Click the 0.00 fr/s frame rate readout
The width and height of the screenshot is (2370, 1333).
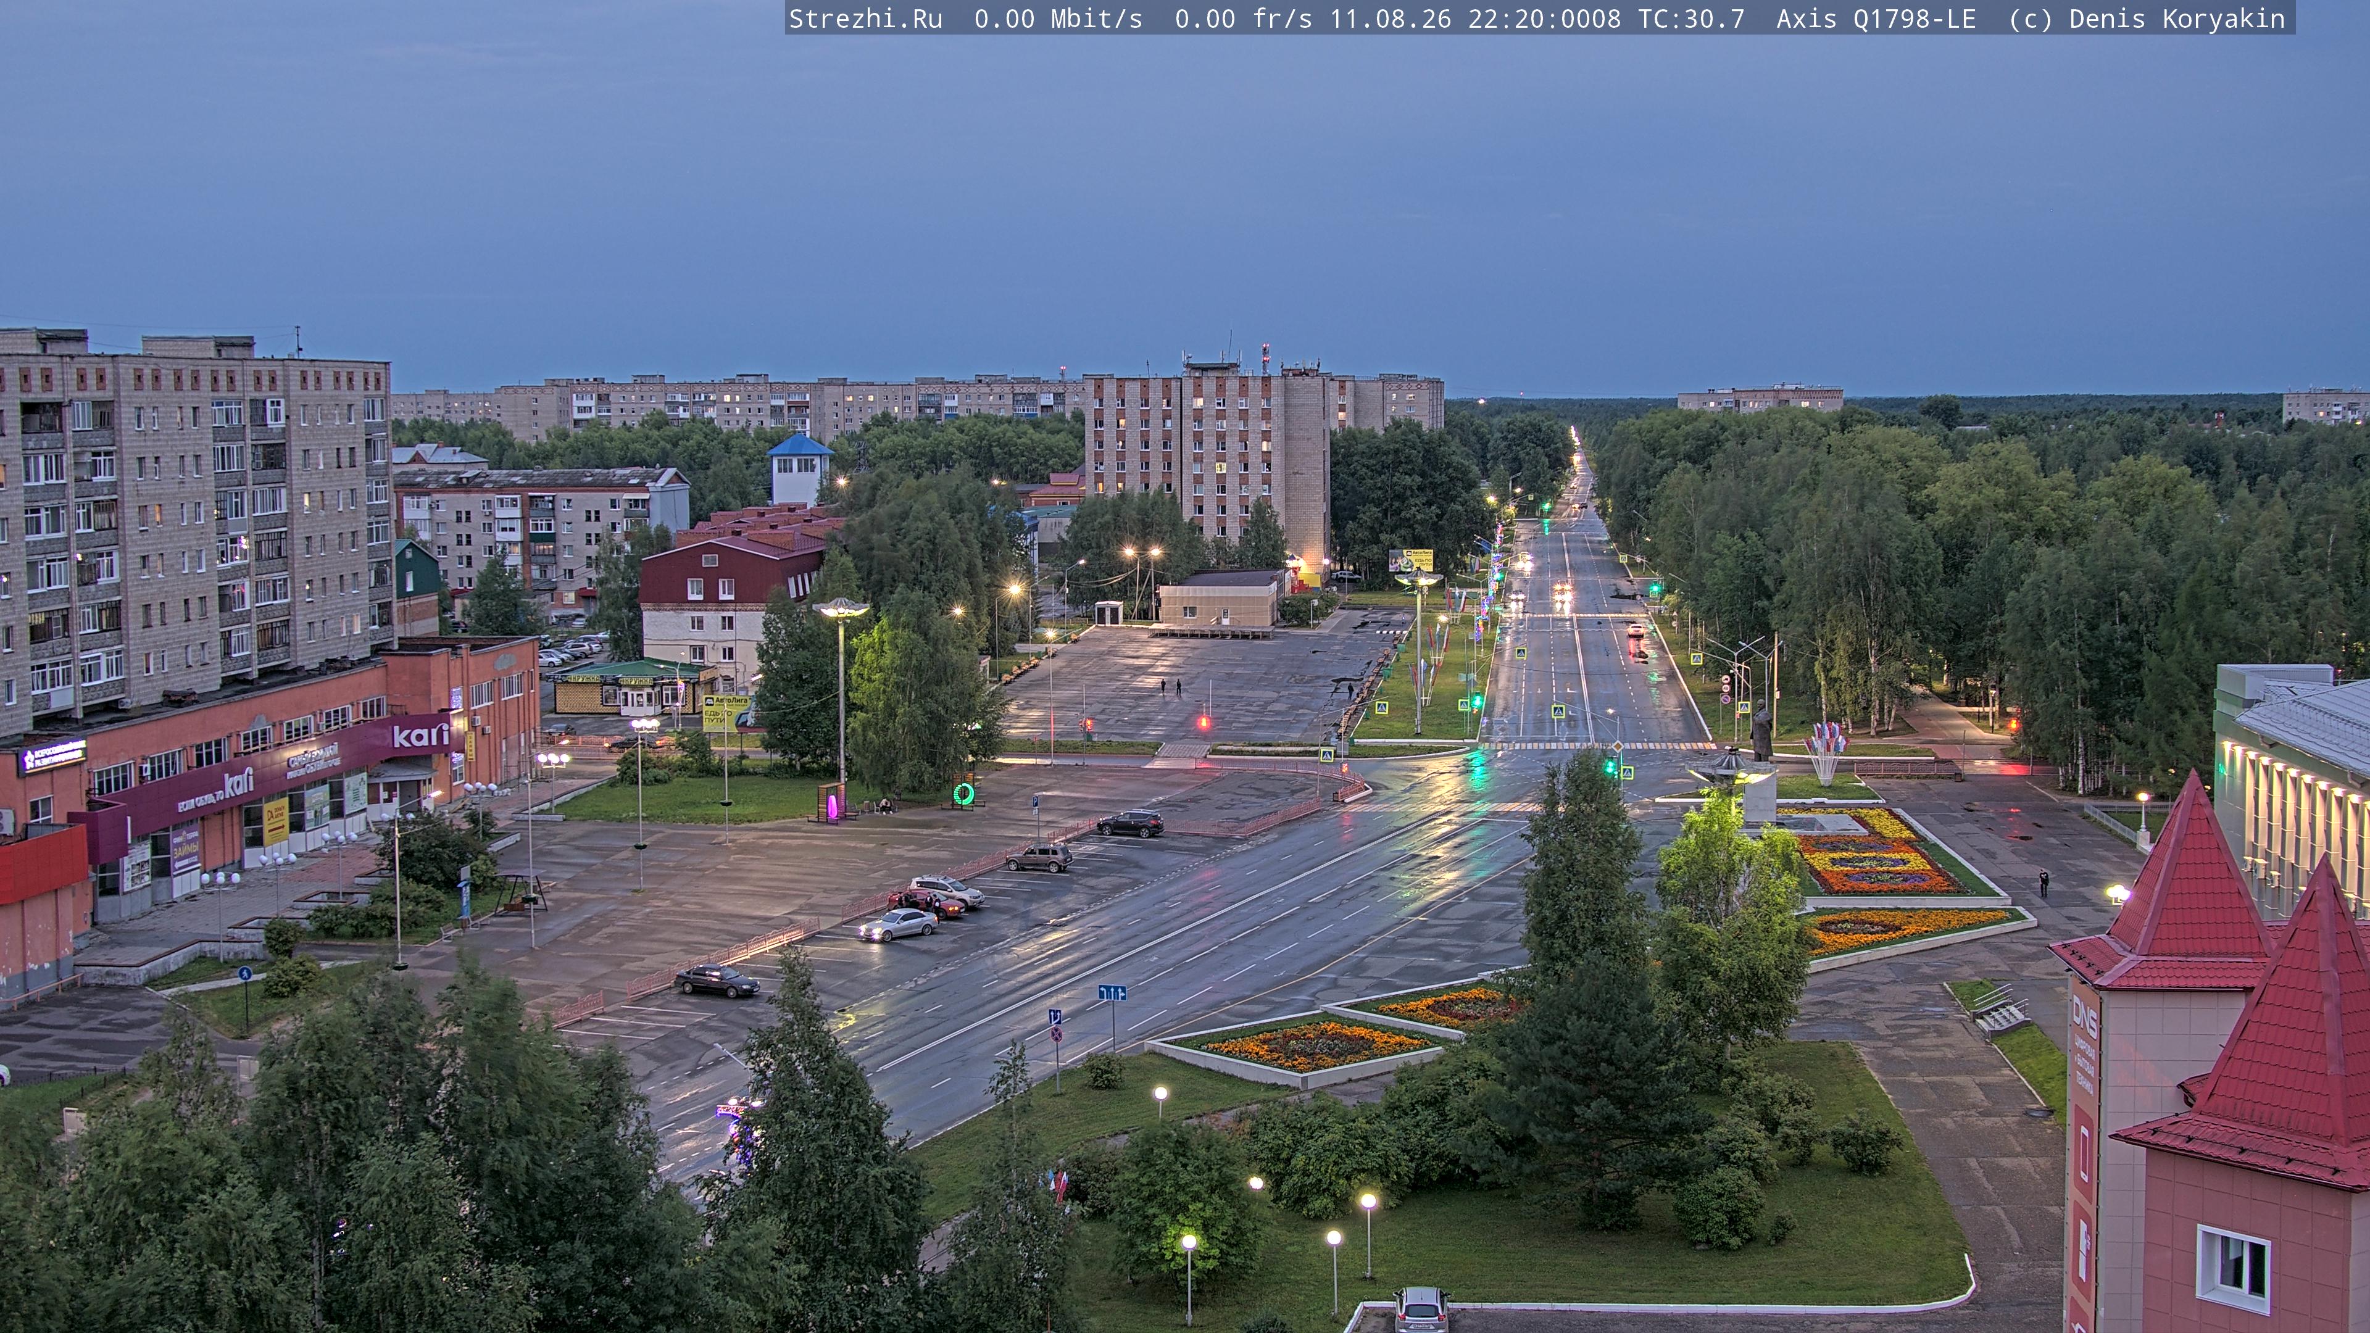[x=1243, y=19]
